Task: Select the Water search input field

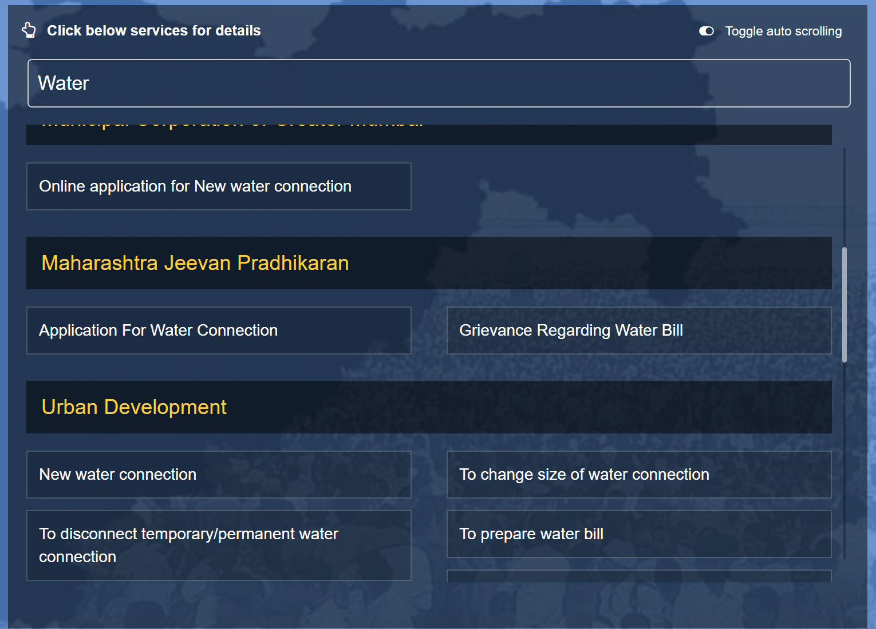Action: tap(439, 83)
